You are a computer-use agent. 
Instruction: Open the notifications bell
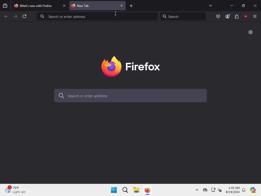244,190
